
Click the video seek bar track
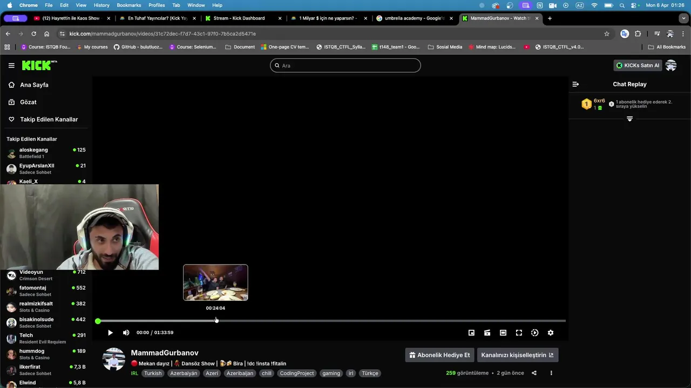pos(331,321)
